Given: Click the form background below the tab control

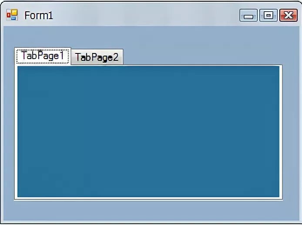Looking at the screenshot, I should [x=148, y=211].
